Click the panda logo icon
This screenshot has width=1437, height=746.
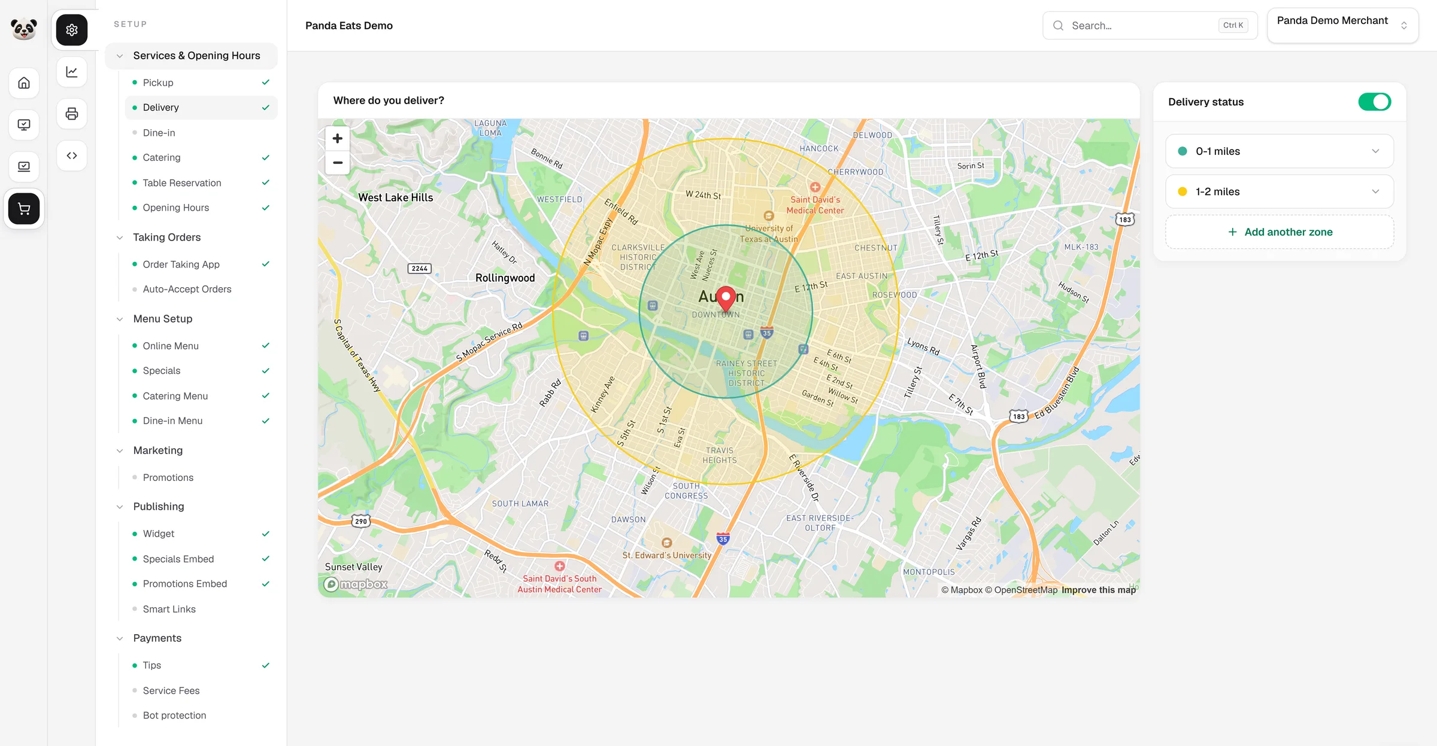(24, 28)
